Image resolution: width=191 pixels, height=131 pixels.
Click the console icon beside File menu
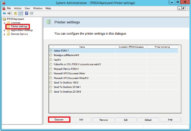pos(4,8)
